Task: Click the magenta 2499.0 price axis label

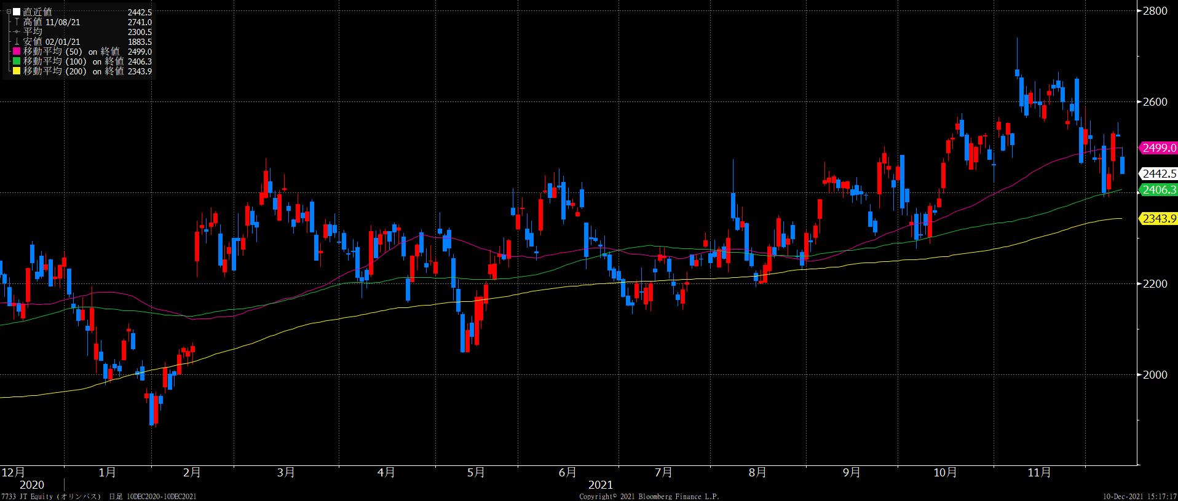Action: [x=1159, y=148]
